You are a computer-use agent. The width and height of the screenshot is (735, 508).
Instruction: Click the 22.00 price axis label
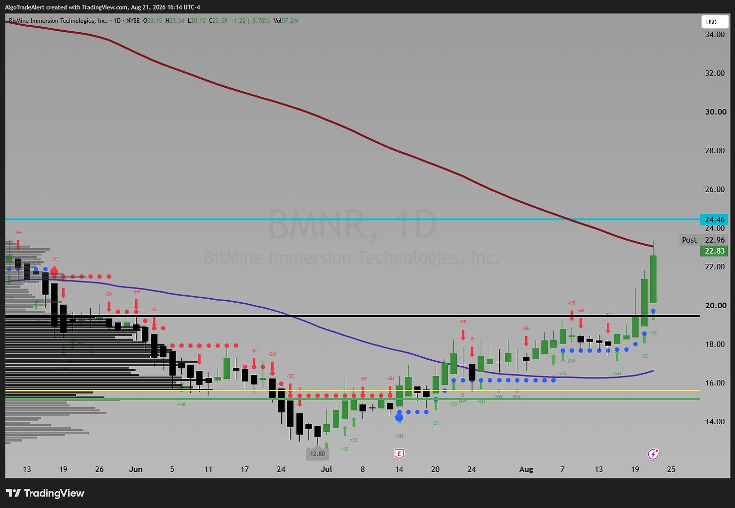pyautogui.click(x=715, y=267)
